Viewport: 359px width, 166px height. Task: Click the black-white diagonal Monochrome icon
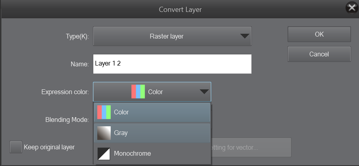pos(104,153)
